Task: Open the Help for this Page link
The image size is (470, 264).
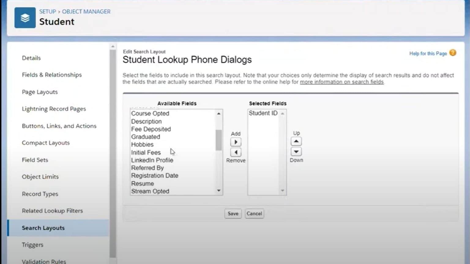Action: [427, 53]
